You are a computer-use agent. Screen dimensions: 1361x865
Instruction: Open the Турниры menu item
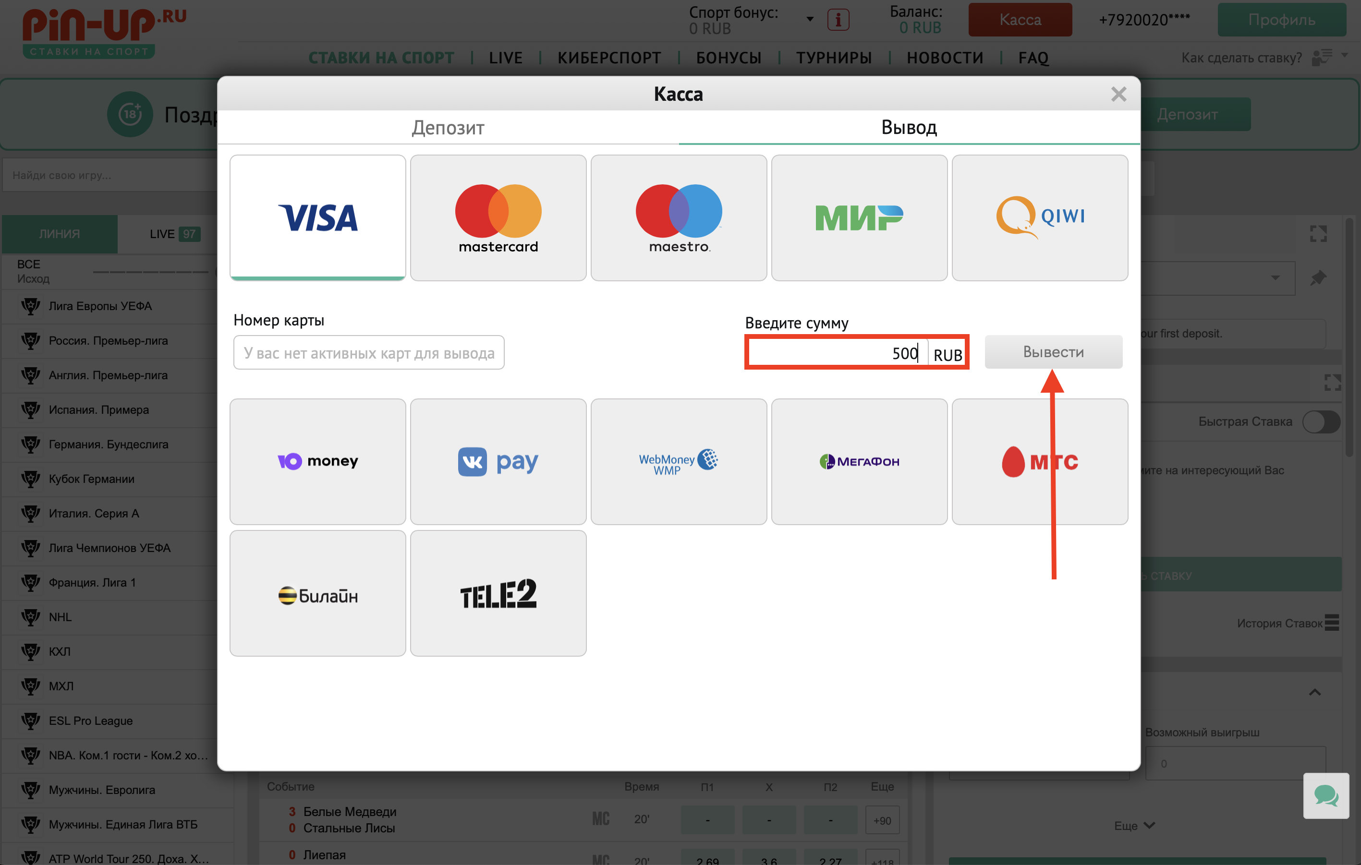click(x=834, y=58)
